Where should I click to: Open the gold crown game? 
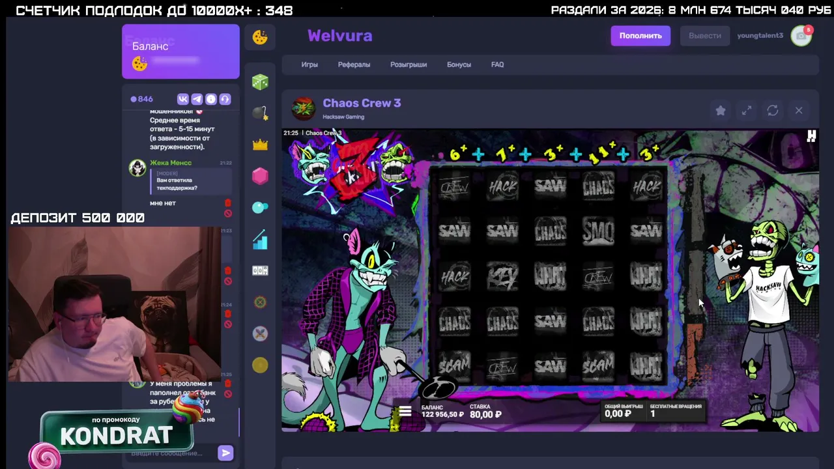click(x=260, y=145)
